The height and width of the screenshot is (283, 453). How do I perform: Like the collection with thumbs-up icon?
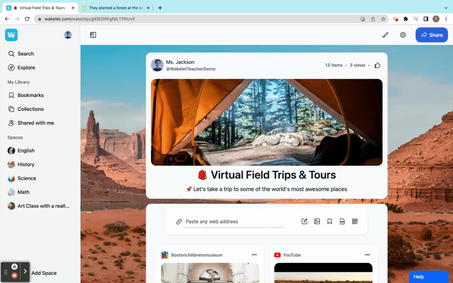click(377, 65)
